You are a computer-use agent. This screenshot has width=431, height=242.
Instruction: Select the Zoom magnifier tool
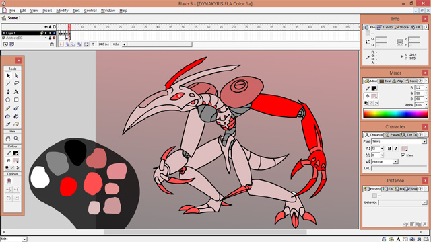point(16,138)
